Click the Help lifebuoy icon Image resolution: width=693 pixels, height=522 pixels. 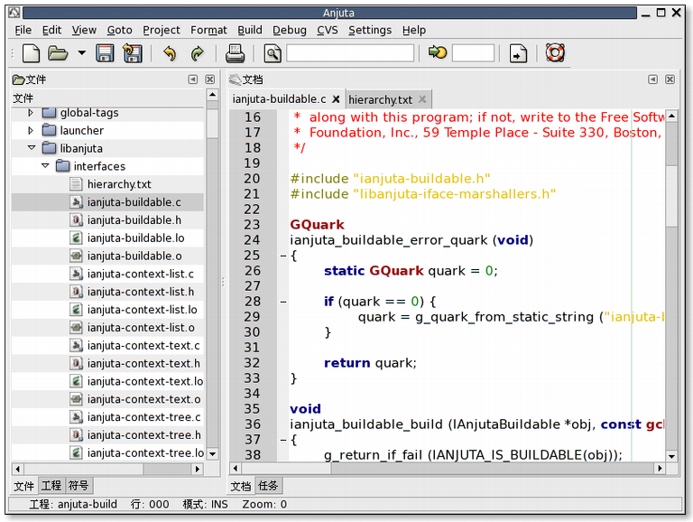tap(554, 53)
